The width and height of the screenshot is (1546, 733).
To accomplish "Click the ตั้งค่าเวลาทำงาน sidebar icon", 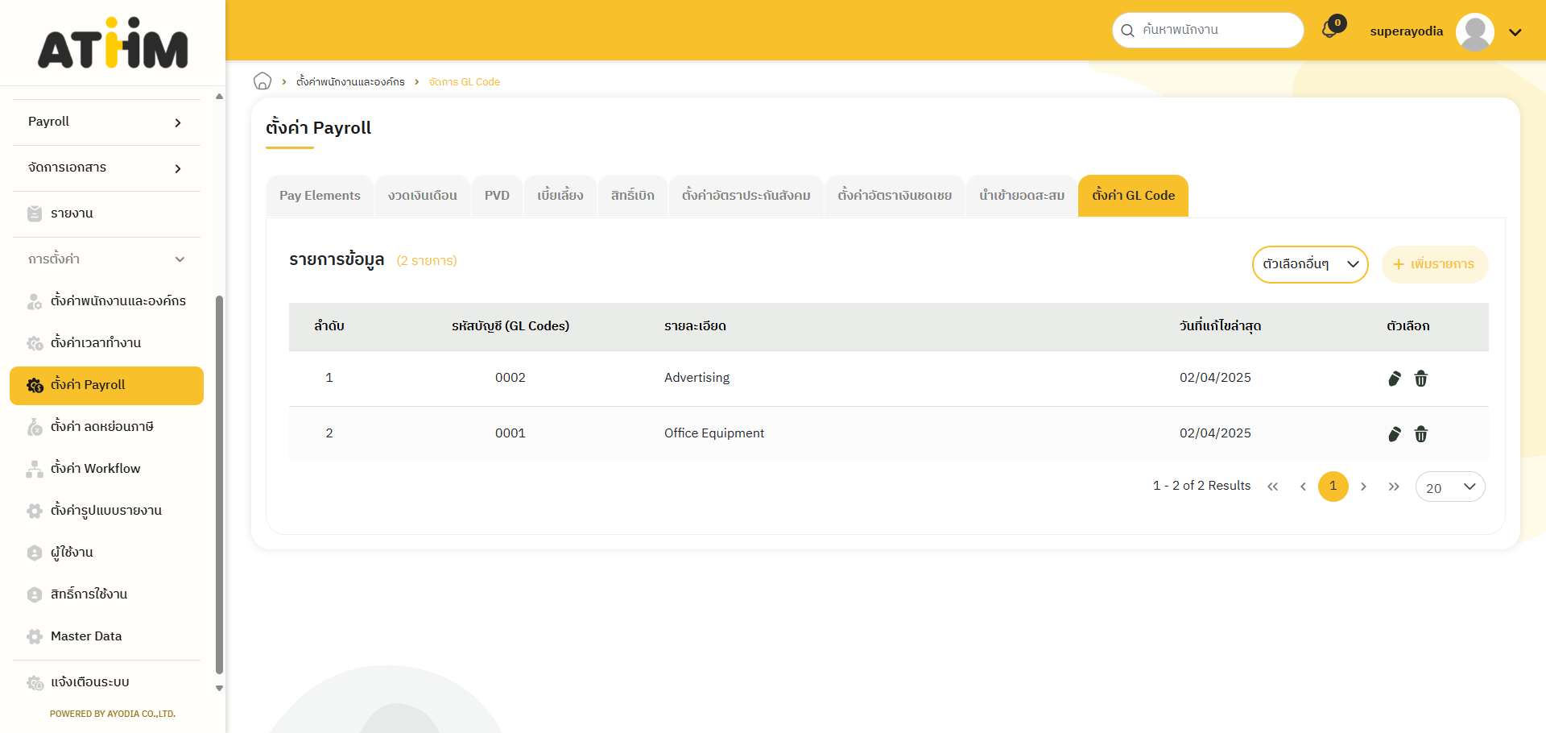I will click(x=35, y=343).
